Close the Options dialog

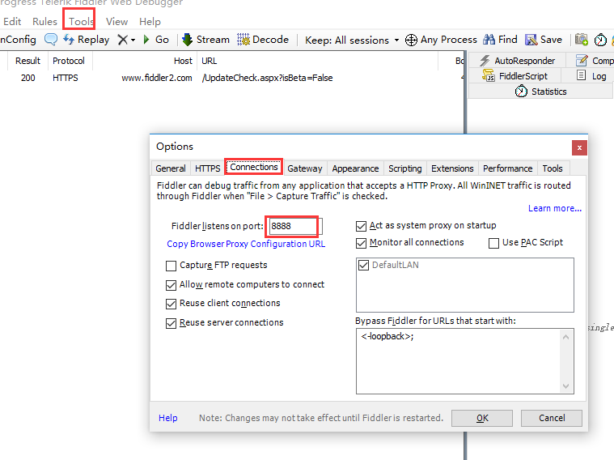coord(579,148)
